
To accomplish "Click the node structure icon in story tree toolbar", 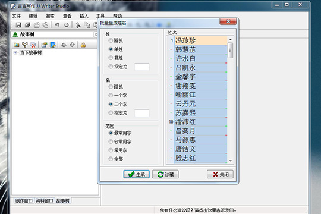I will [x=25, y=45].
